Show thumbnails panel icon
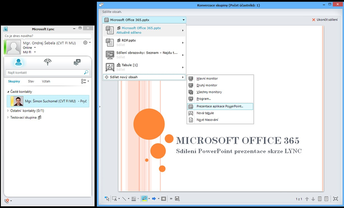Screen dimensions: 344x208 click(x=319, y=199)
